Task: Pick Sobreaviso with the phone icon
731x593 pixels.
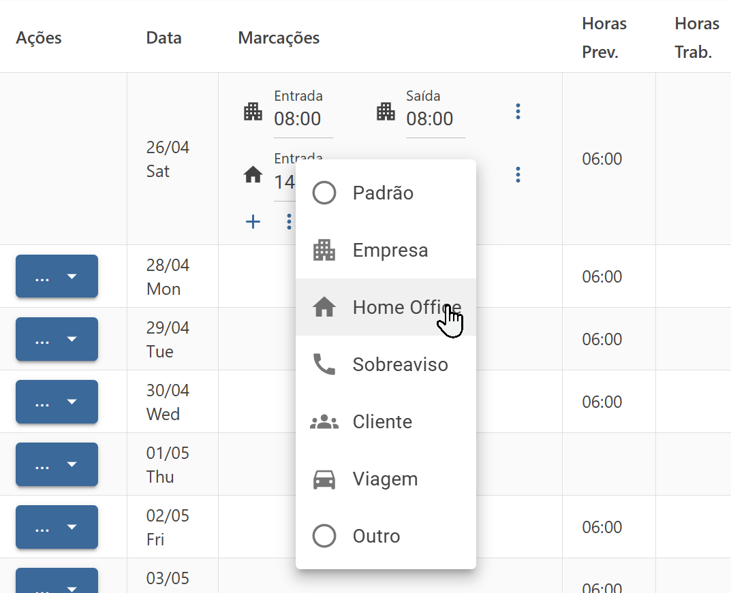Action: click(x=386, y=365)
